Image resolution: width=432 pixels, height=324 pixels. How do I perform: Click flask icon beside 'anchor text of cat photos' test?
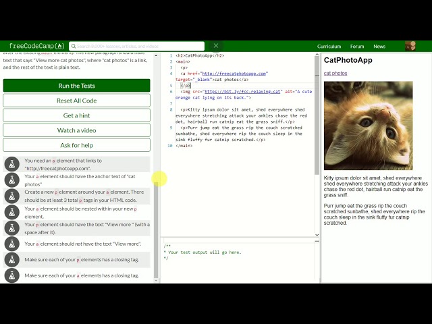(x=11, y=180)
